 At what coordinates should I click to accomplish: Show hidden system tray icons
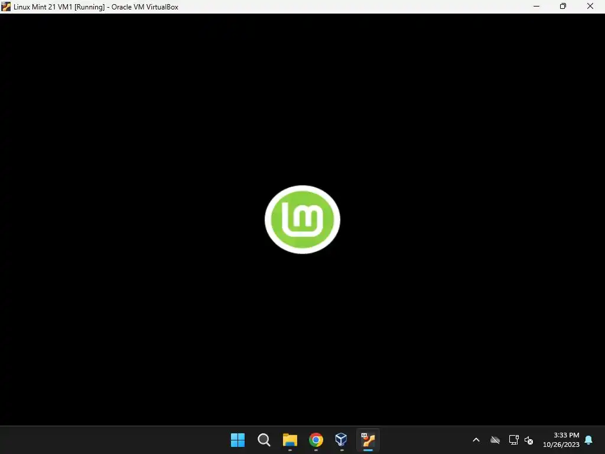[476, 440]
